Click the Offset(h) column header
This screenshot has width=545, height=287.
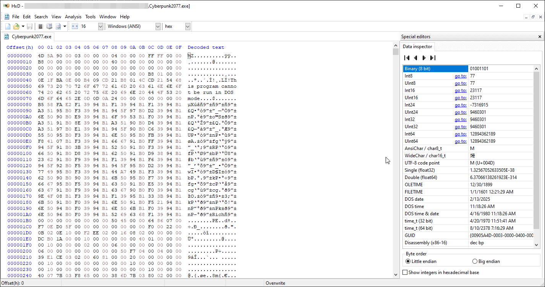[x=20, y=47]
